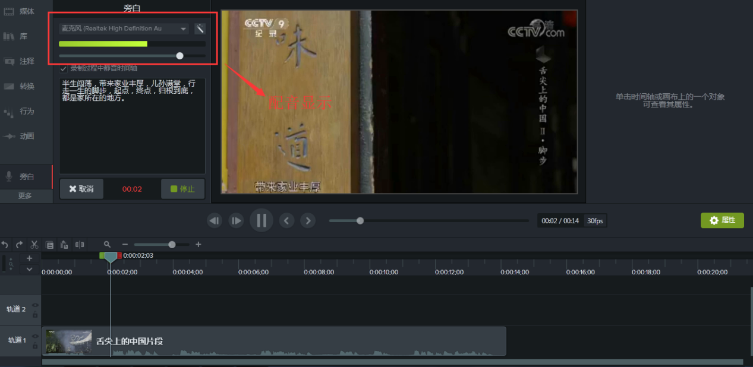Paste with the timeline clipboard icon
Screen dimensions: 753x367
(64, 244)
